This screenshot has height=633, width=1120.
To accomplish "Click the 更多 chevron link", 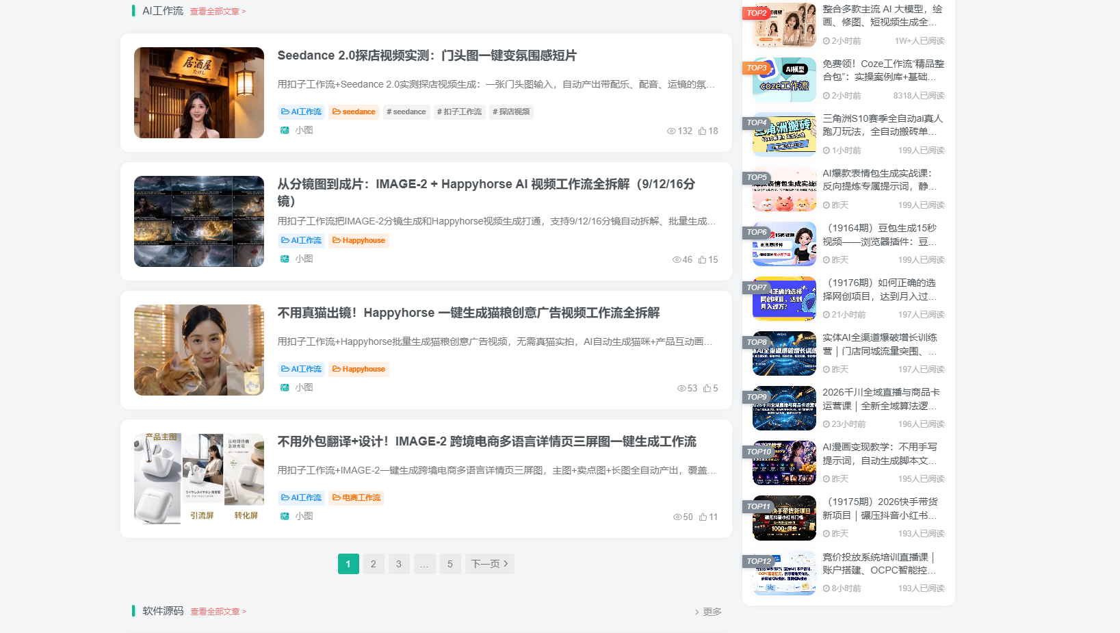I will point(708,612).
